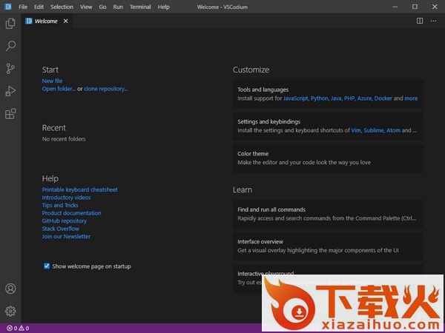Viewport: 445px width, 333px height.
Task: Open the Stack Overflow link
Action: click(61, 229)
